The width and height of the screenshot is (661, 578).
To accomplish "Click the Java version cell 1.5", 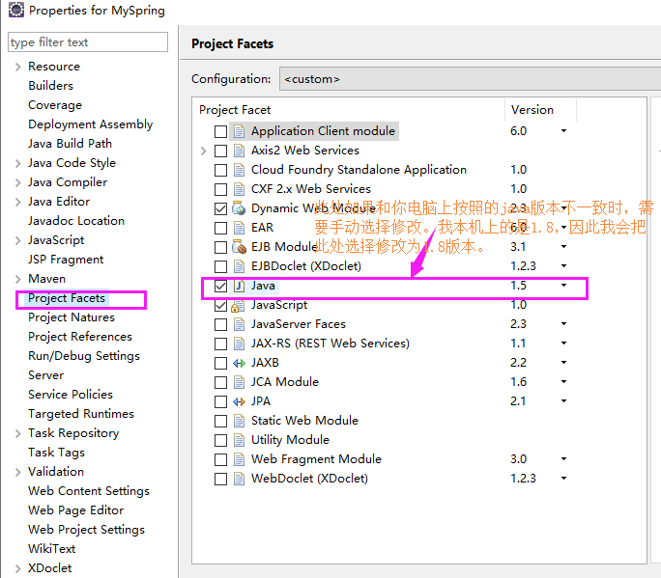I will (518, 286).
